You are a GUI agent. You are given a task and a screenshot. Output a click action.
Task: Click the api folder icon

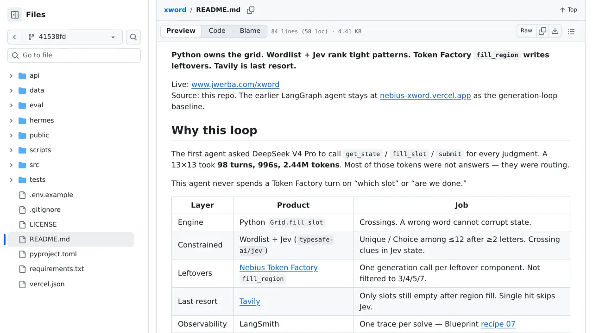(22, 75)
